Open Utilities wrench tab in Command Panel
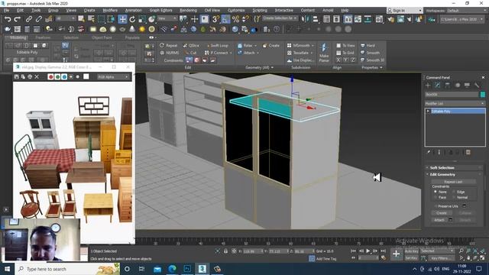 pos(477,85)
